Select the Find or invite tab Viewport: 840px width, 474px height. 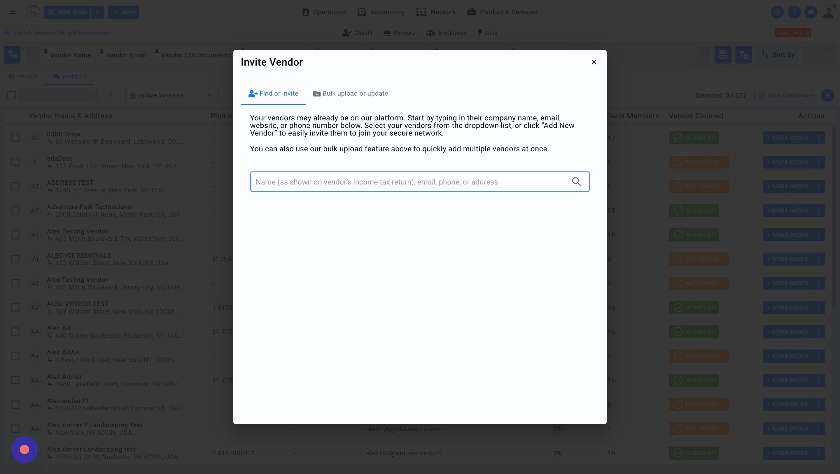click(x=273, y=94)
